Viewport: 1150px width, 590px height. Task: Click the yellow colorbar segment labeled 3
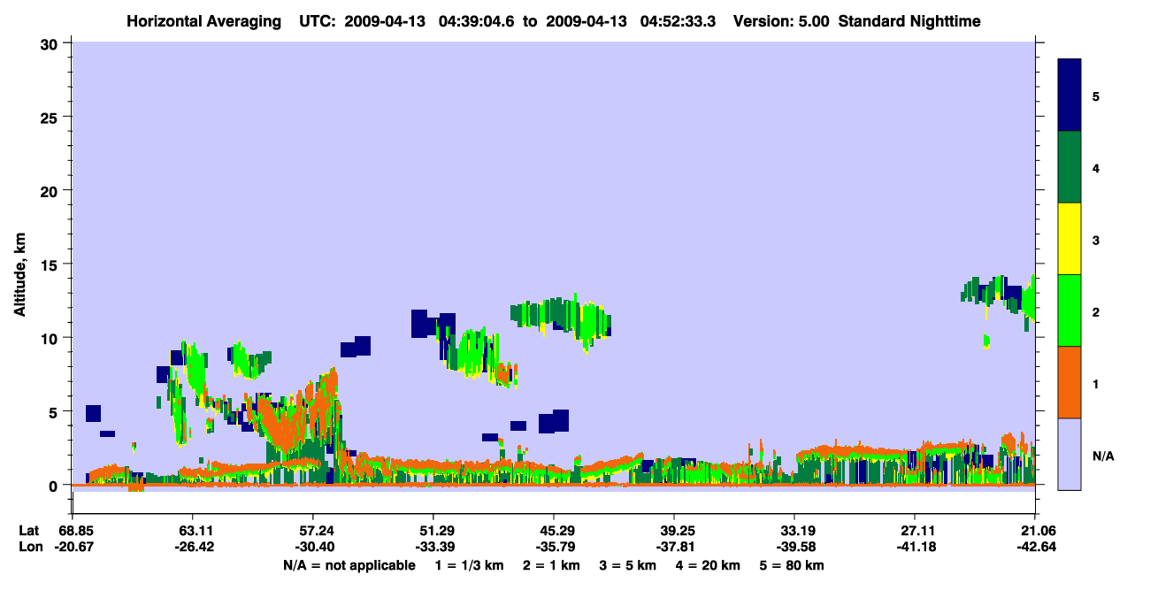coord(1069,239)
